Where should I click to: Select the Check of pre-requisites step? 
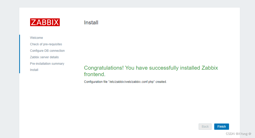46,44
